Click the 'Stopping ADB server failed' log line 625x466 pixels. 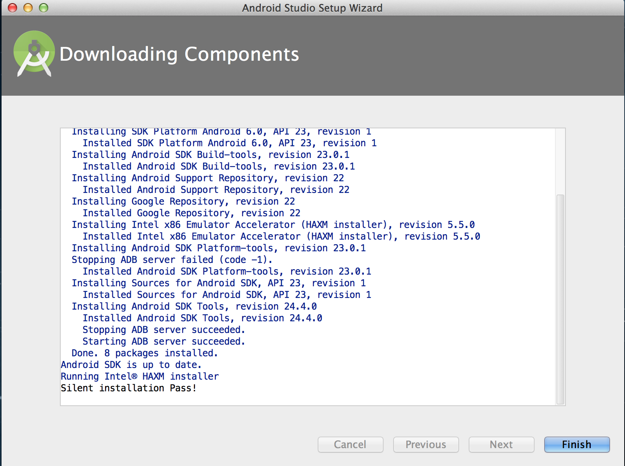pyautogui.click(x=172, y=260)
